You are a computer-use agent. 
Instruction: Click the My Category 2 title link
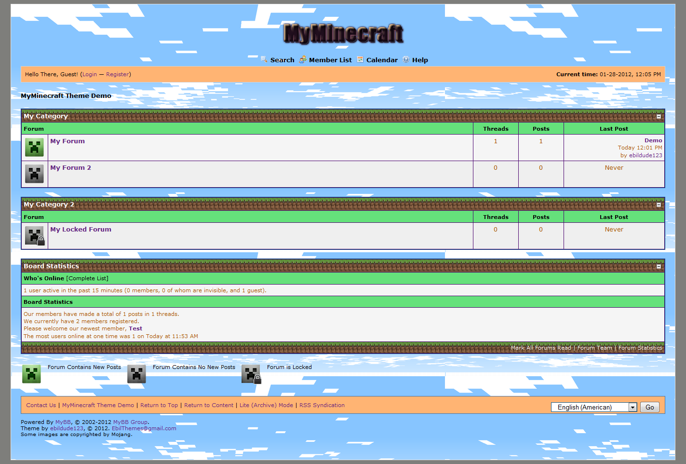click(x=49, y=205)
